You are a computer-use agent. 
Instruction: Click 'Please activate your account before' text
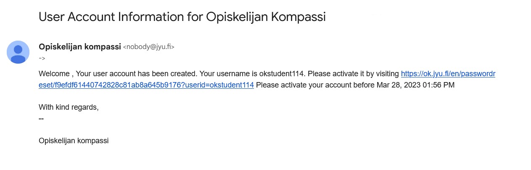pyautogui.click(x=315, y=85)
